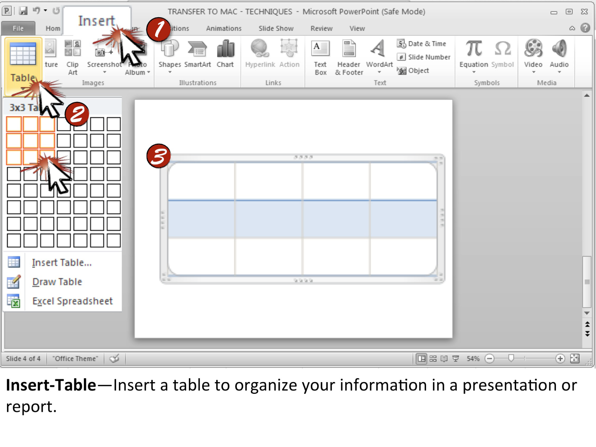Expand the Screenshot dropdown arrow

[x=105, y=72]
